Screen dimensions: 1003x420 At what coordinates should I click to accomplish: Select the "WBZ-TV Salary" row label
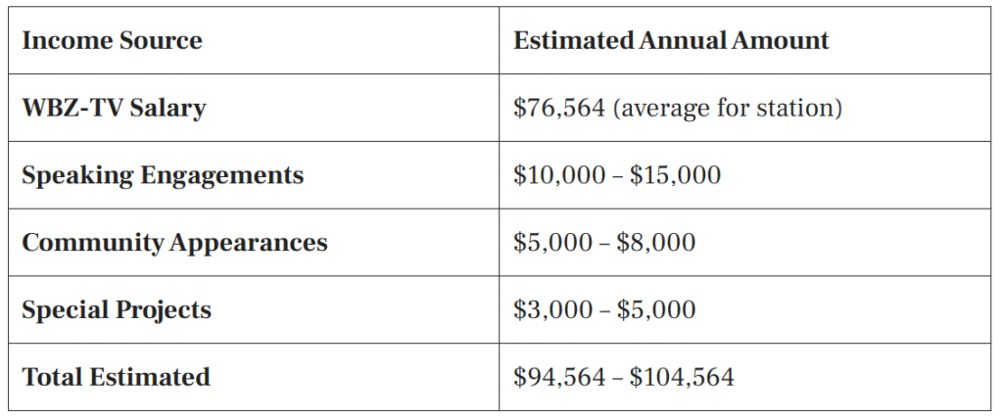pos(114,108)
